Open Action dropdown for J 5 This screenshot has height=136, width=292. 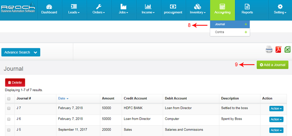(x=276, y=130)
